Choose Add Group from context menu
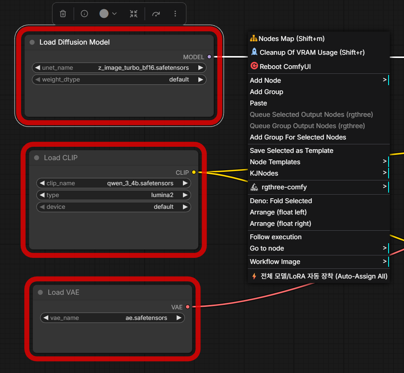Screen dimensions: 404x373 click(319, 92)
